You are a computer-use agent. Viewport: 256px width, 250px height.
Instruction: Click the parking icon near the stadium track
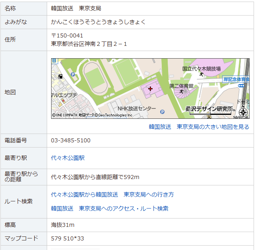coord(73,74)
